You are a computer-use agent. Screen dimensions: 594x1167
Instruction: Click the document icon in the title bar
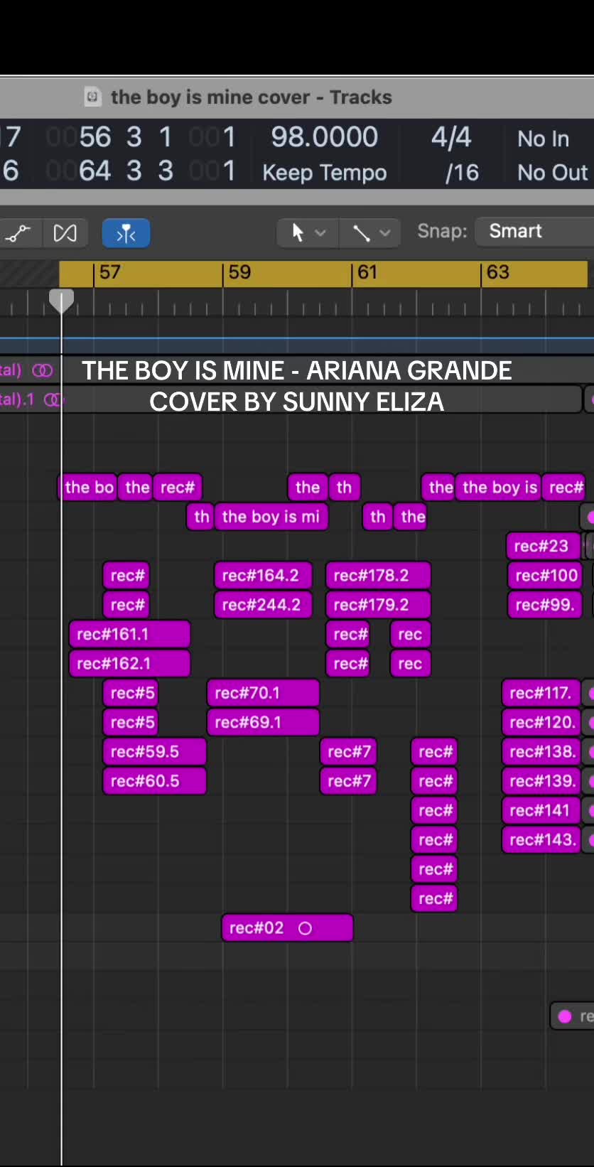click(x=92, y=97)
